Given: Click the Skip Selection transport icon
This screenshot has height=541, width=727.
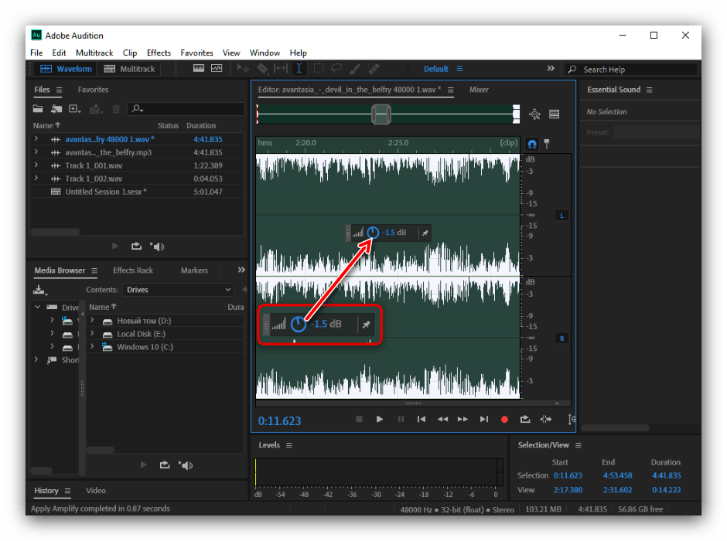Looking at the screenshot, I should [x=546, y=419].
